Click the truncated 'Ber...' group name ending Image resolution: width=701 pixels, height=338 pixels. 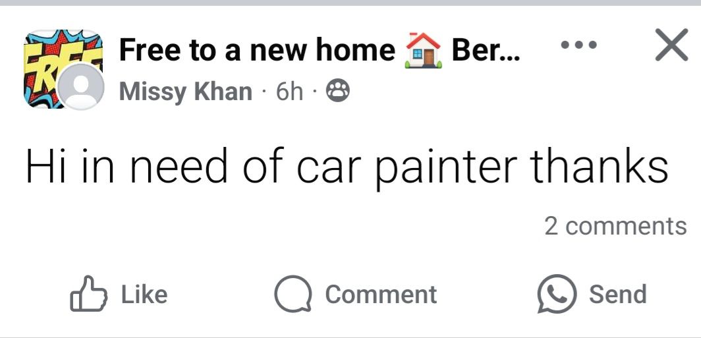tap(486, 51)
